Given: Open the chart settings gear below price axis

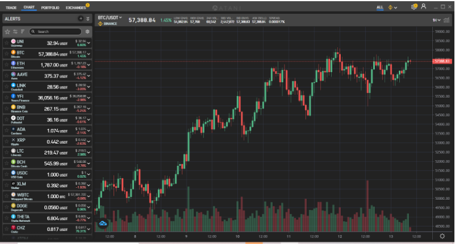Looking at the screenshot, I should [x=442, y=236].
